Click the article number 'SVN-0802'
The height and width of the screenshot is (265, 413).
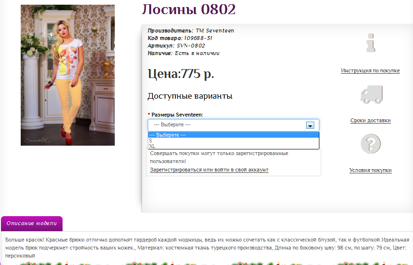coord(191,46)
